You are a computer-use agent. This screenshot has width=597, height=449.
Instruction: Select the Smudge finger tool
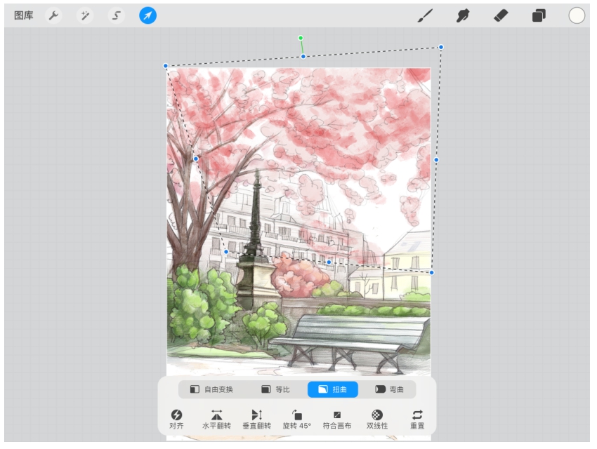click(x=463, y=15)
